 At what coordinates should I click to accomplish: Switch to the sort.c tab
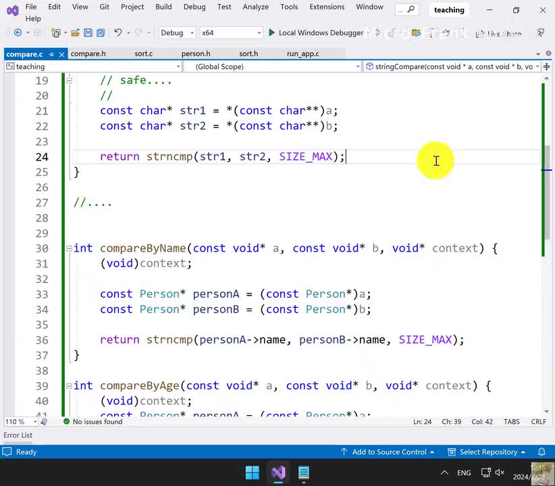point(143,54)
